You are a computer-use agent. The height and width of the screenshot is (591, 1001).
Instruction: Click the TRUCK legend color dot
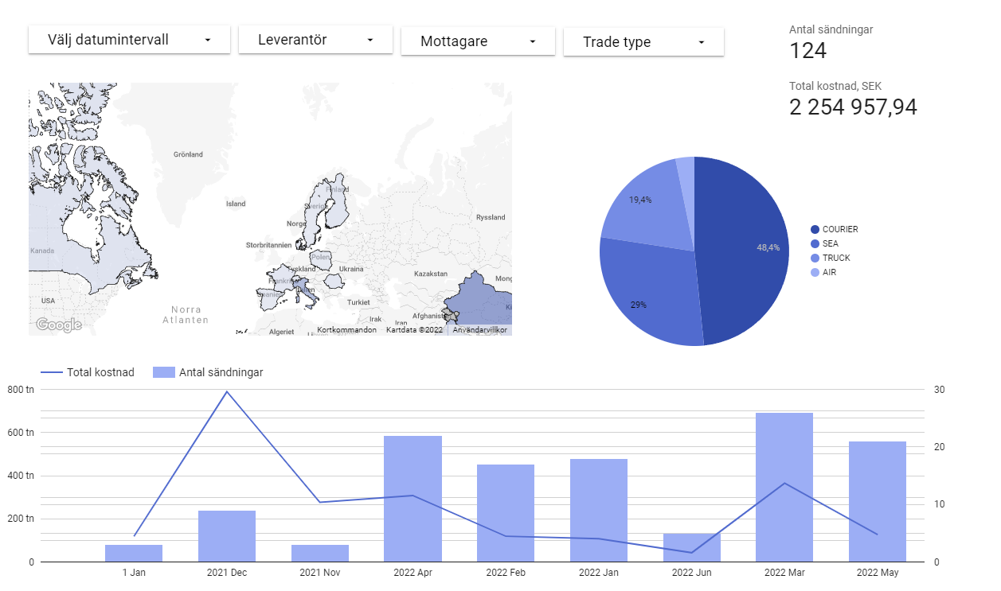click(815, 259)
